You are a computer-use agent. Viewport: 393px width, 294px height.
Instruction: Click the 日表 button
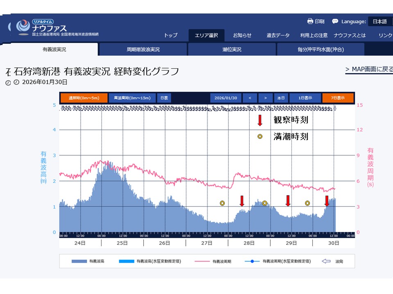click(x=164, y=98)
